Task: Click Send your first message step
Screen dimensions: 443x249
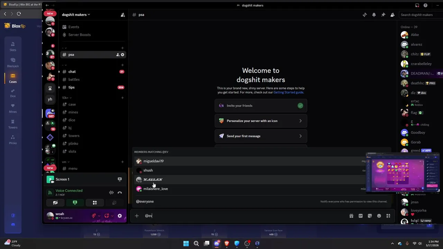Action: (x=261, y=136)
